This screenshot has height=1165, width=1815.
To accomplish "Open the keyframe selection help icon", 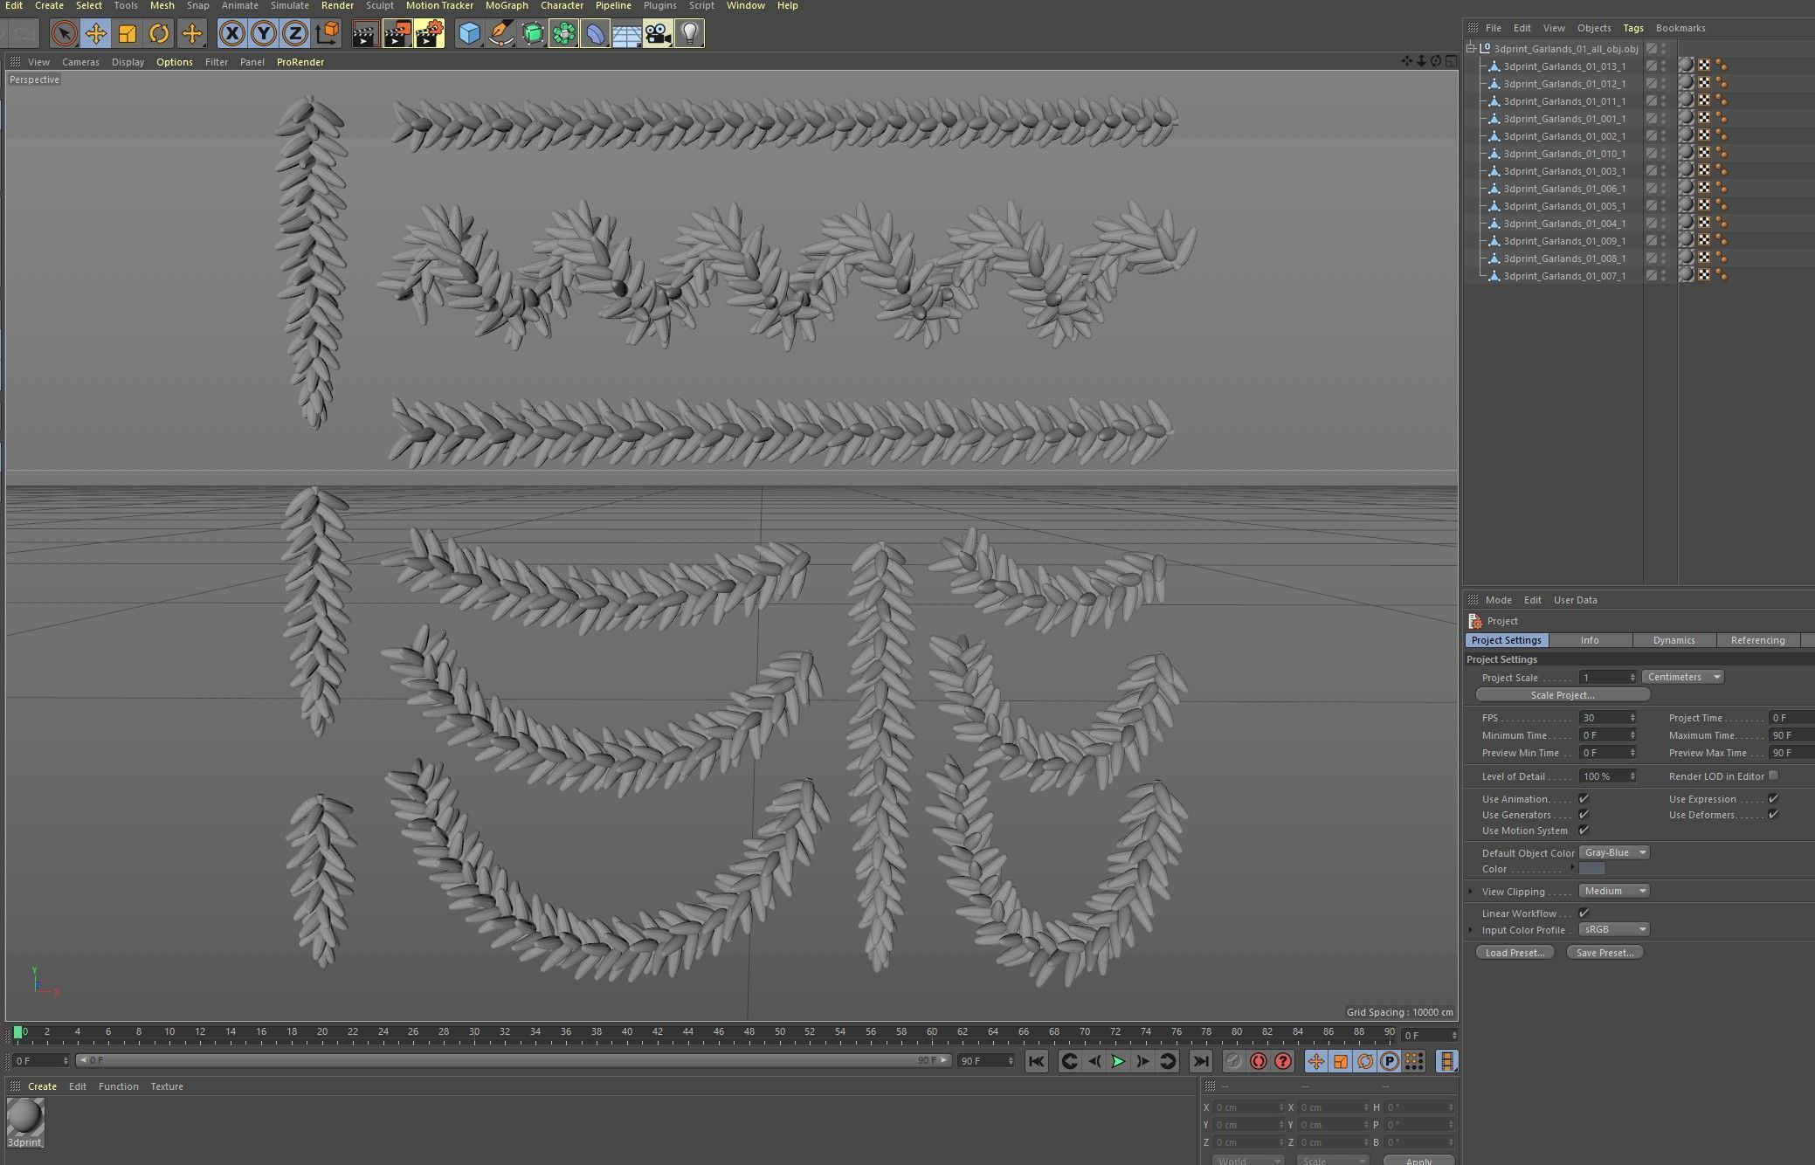I will pos(1282,1061).
